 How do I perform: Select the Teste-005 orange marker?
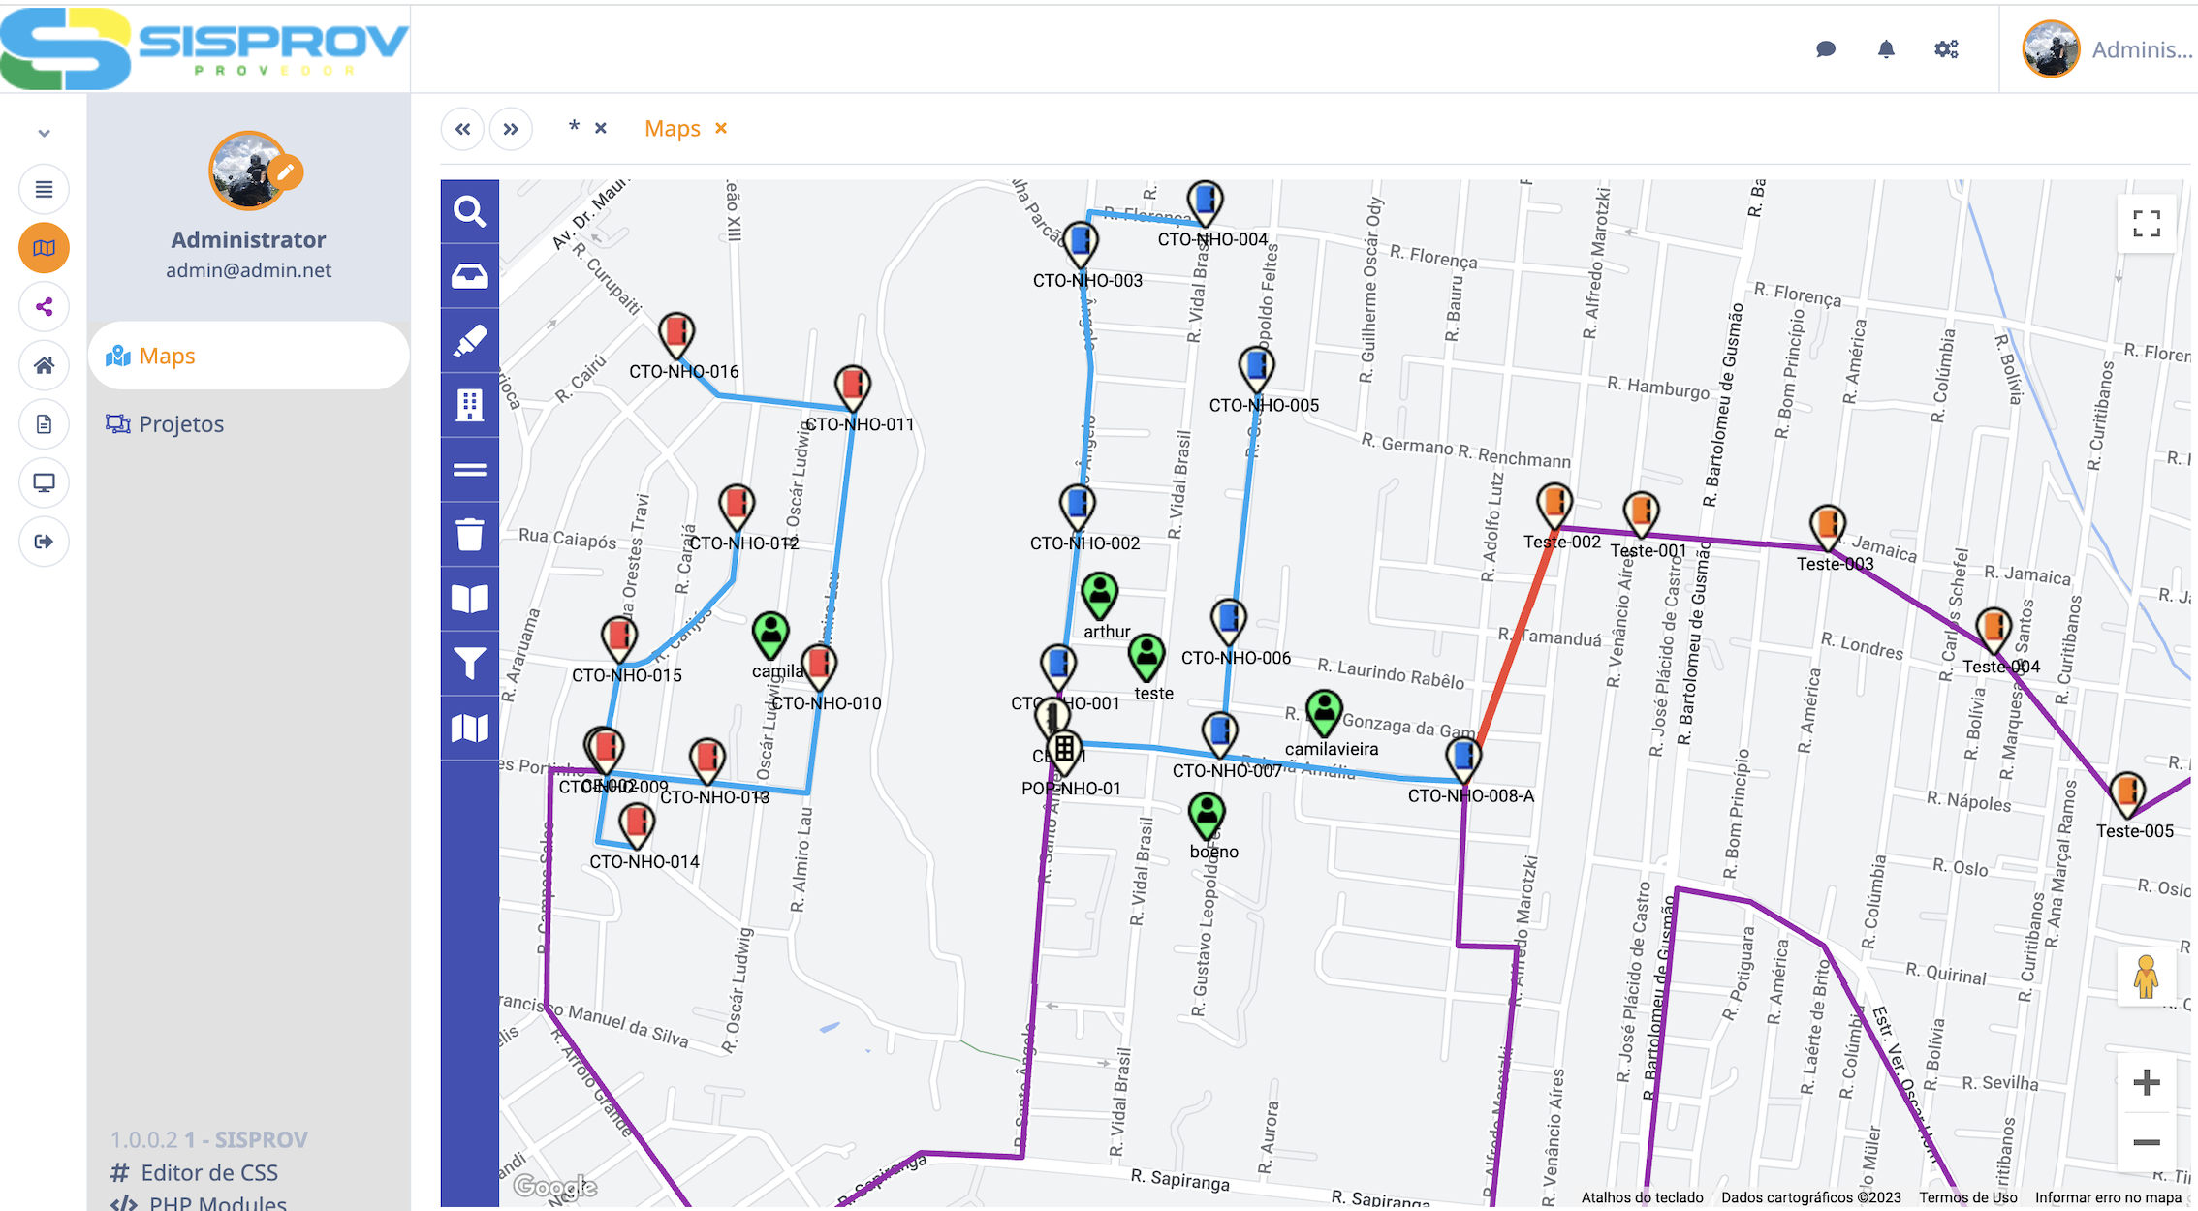pyautogui.click(x=2127, y=795)
